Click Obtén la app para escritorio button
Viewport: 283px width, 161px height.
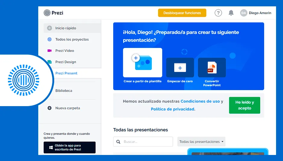(70, 147)
